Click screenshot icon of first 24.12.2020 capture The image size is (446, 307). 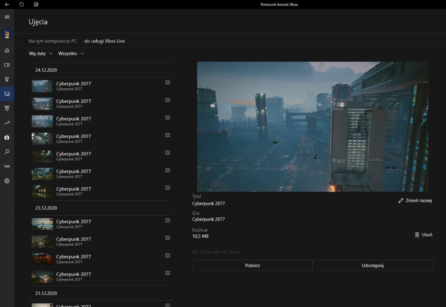(168, 82)
